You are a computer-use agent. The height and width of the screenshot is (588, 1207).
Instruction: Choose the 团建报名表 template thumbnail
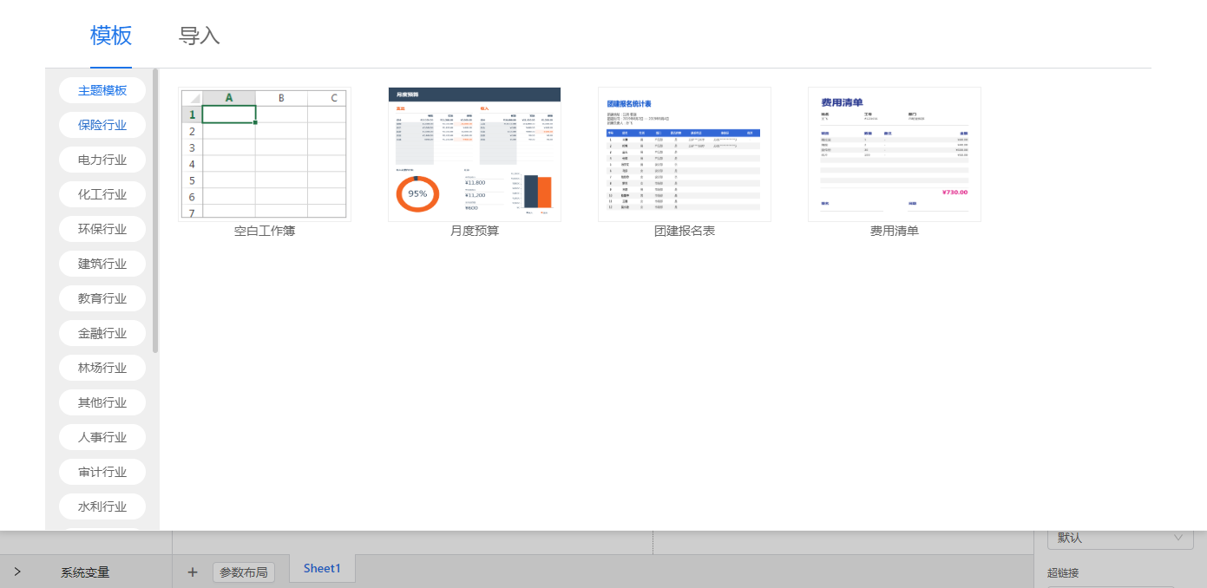pyautogui.click(x=685, y=154)
